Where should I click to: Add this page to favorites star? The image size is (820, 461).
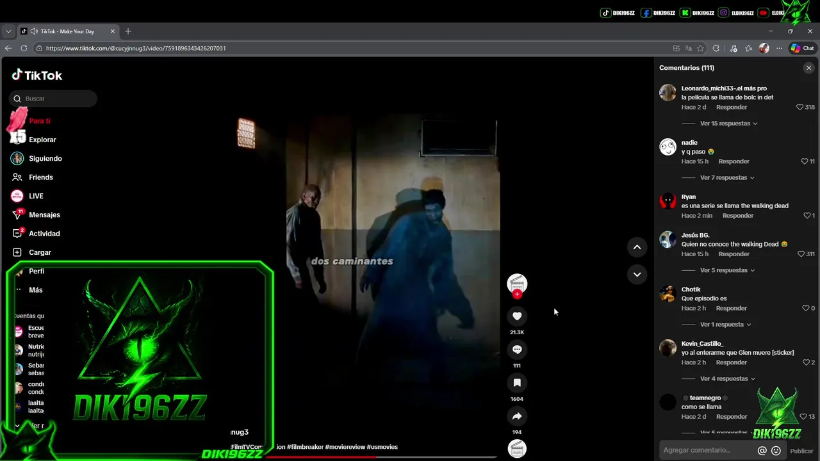[x=700, y=48]
